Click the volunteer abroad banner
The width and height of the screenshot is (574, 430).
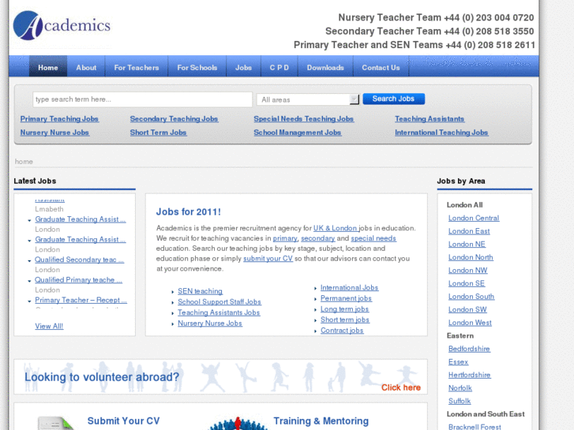pyautogui.click(x=220, y=376)
